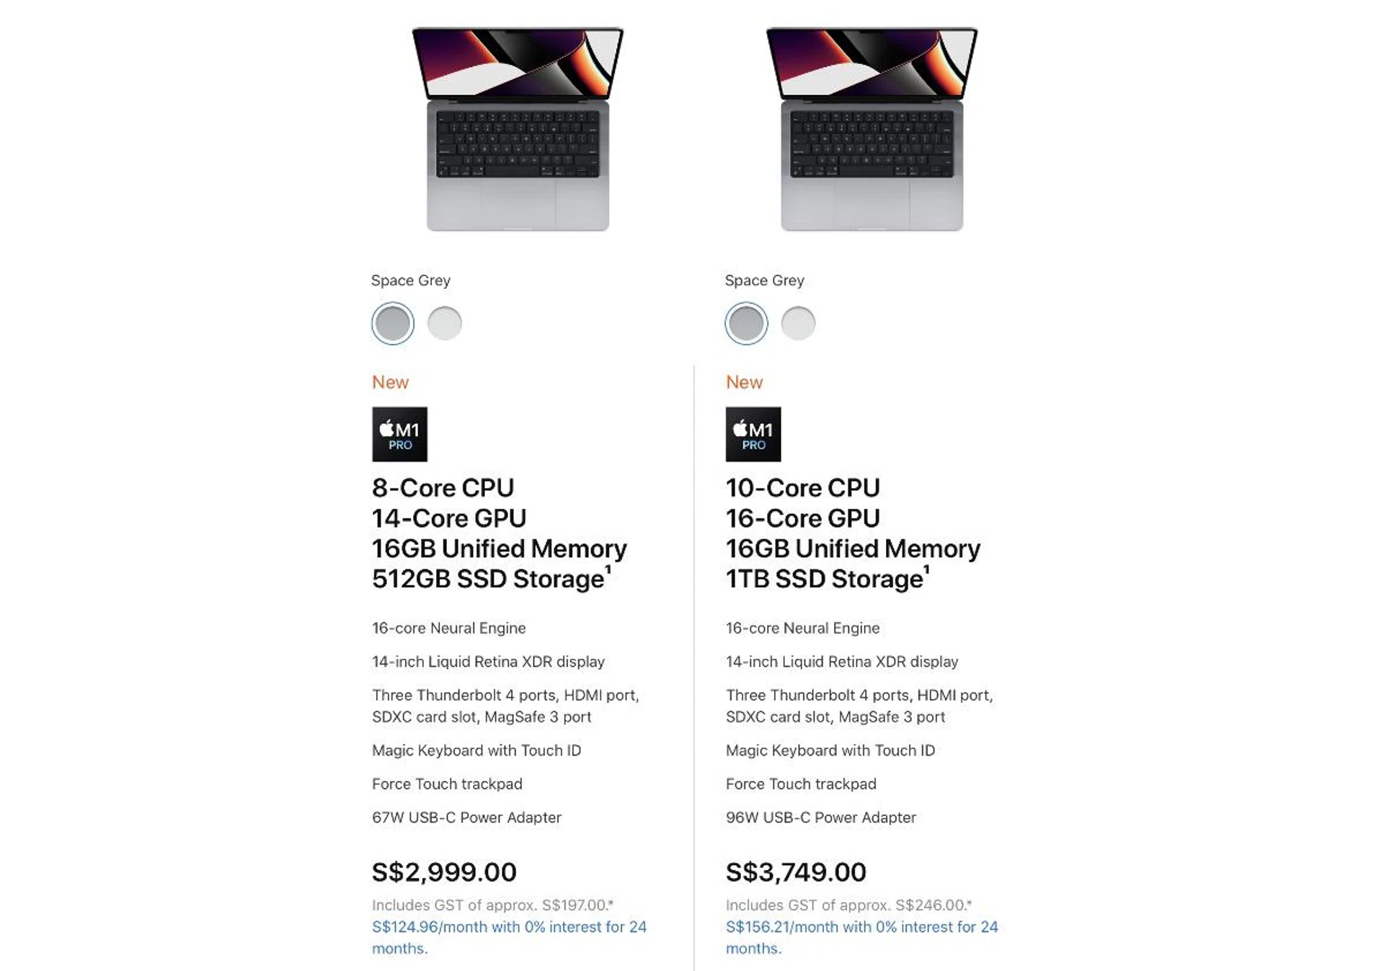The height and width of the screenshot is (971, 1384).
Task: Select the S$3,749.00 price text
Action: (795, 872)
